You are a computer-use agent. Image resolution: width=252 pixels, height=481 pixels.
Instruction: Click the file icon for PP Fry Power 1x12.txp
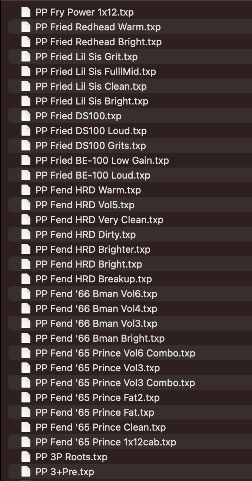coord(26,12)
